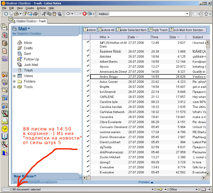Open the Favorites folder with star icon
The width and height of the screenshot is (213, 193).
[x=5, y=74]
